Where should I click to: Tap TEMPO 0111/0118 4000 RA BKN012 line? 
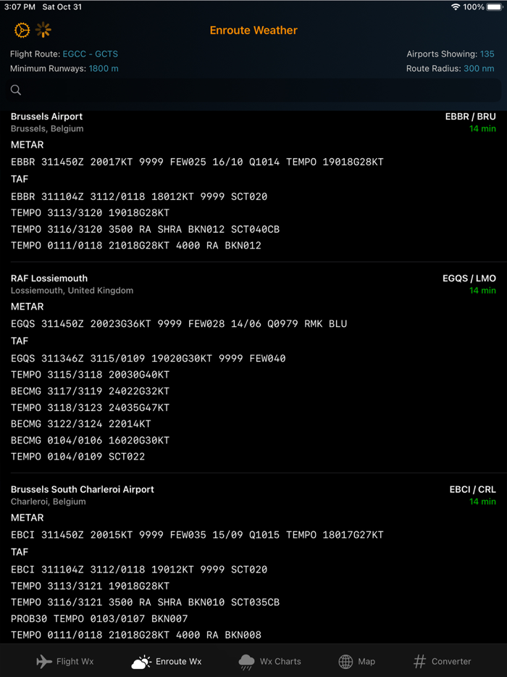[x=136, y=246]
